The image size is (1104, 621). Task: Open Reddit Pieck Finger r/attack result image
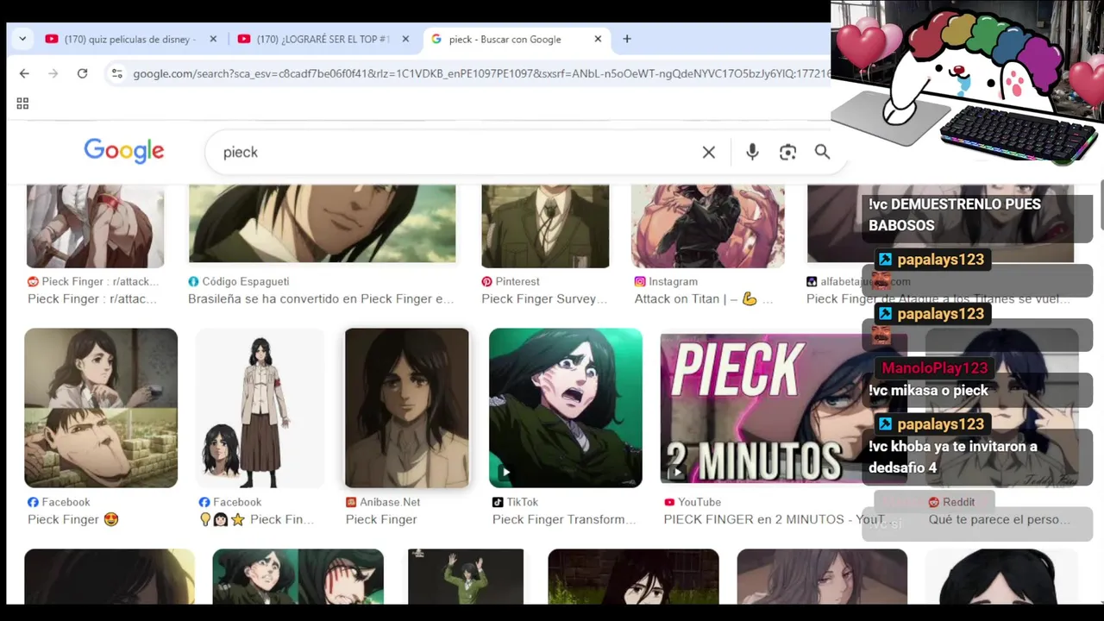[95, 225]
